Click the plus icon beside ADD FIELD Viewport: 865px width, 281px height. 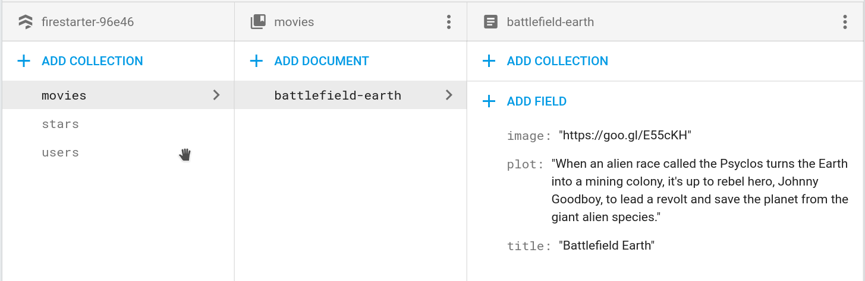coord(489,101)
